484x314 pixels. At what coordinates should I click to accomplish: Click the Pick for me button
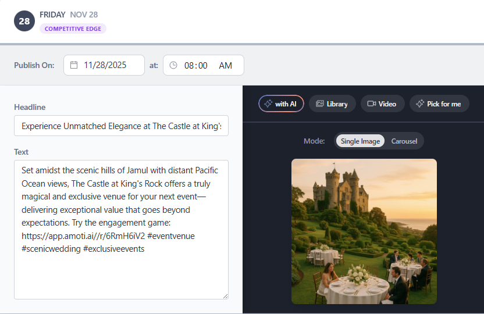[x=439, y=104]
